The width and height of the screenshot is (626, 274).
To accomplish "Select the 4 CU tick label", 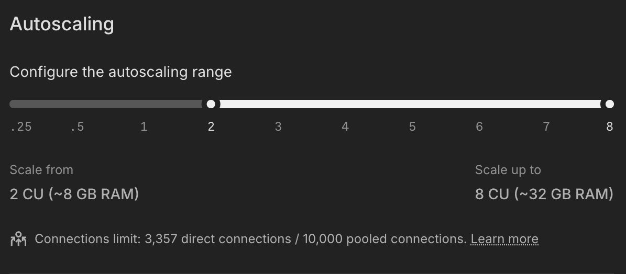I will pos(345,127).
